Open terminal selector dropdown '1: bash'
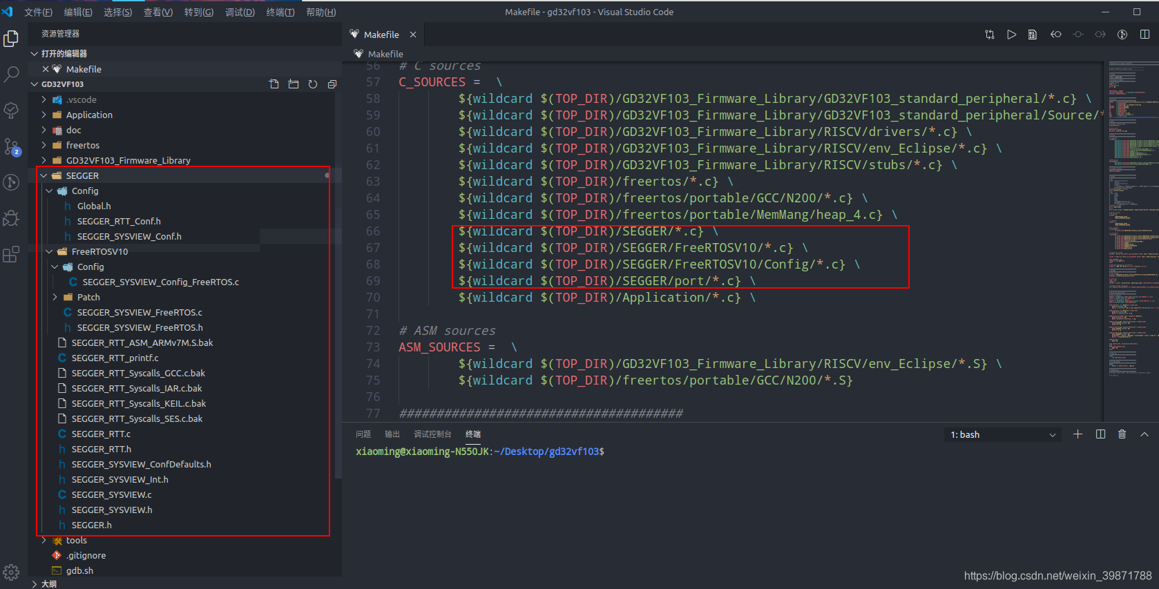The height and width of the screenshot is (589, 1159). tap(1003, 434)
